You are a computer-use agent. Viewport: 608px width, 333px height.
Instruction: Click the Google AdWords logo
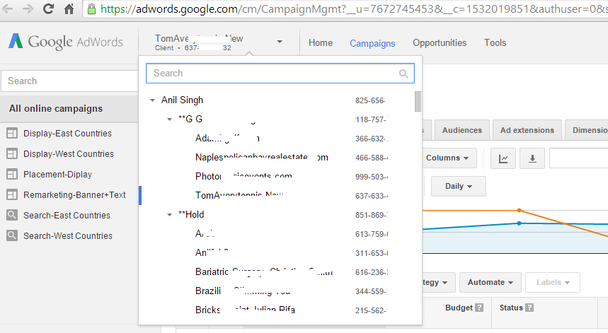pos(66,42)
